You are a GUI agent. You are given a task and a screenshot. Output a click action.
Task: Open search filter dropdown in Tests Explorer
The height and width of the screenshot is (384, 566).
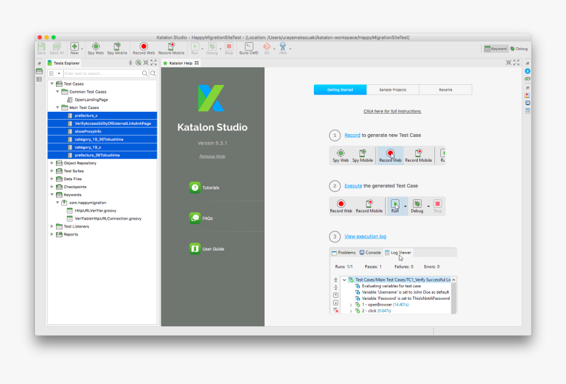click(x=59, y=74)
